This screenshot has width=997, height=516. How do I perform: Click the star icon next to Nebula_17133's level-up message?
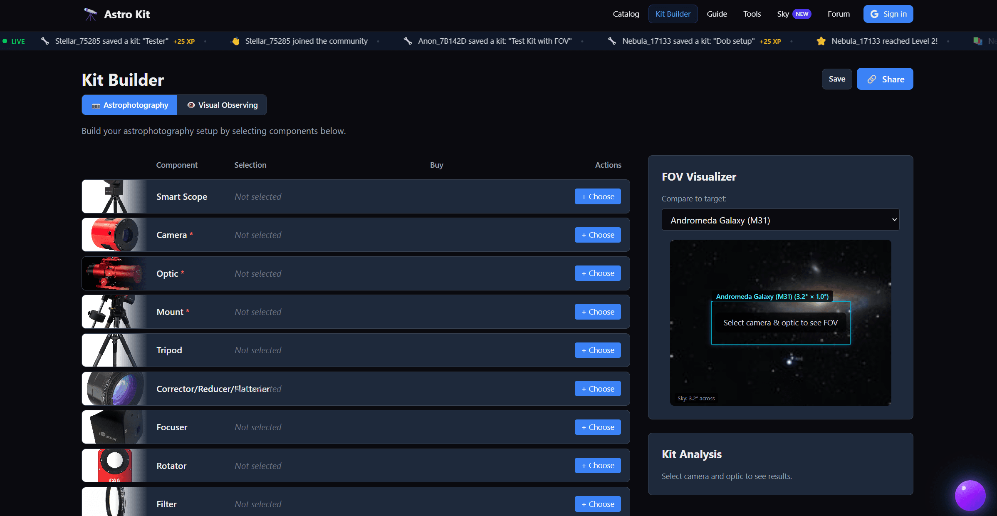pos(821,41)
